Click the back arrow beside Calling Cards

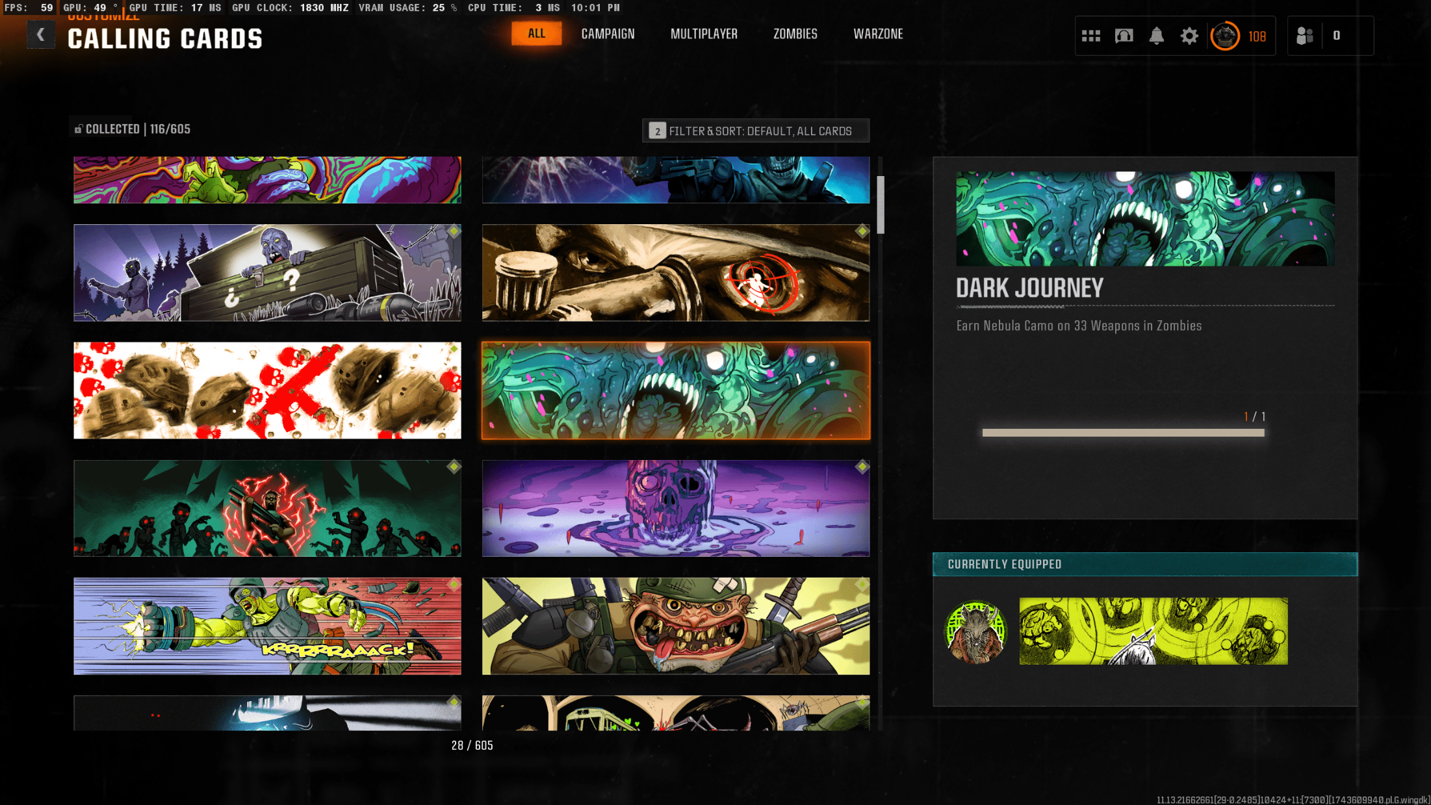coord(40,35)
